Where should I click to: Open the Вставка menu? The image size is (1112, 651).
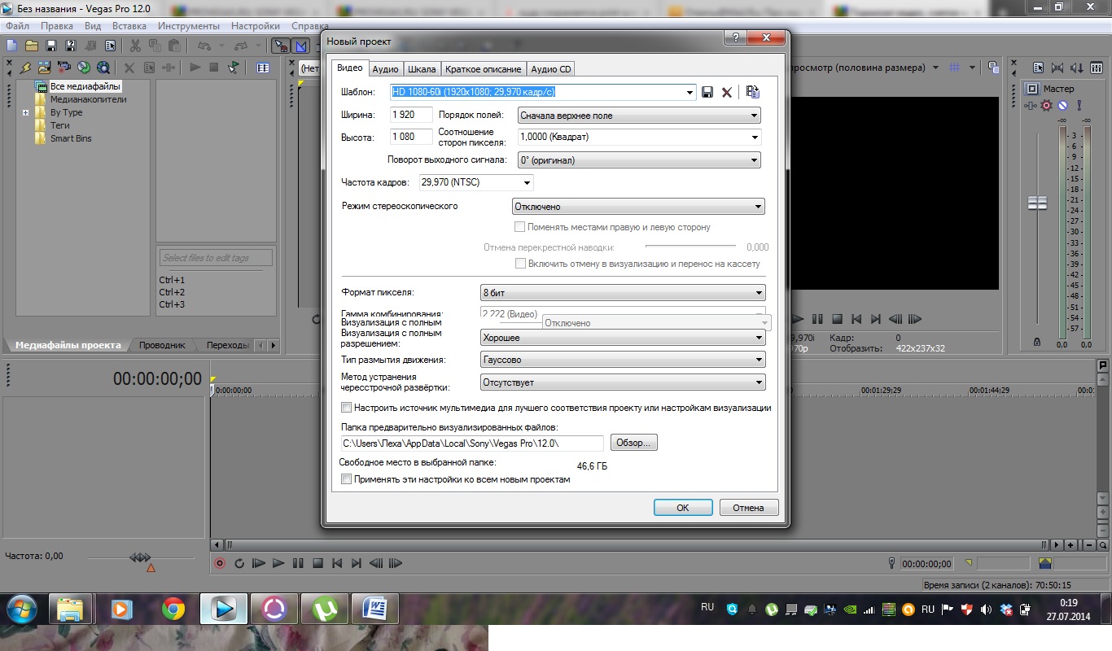[x=129, y=26]
